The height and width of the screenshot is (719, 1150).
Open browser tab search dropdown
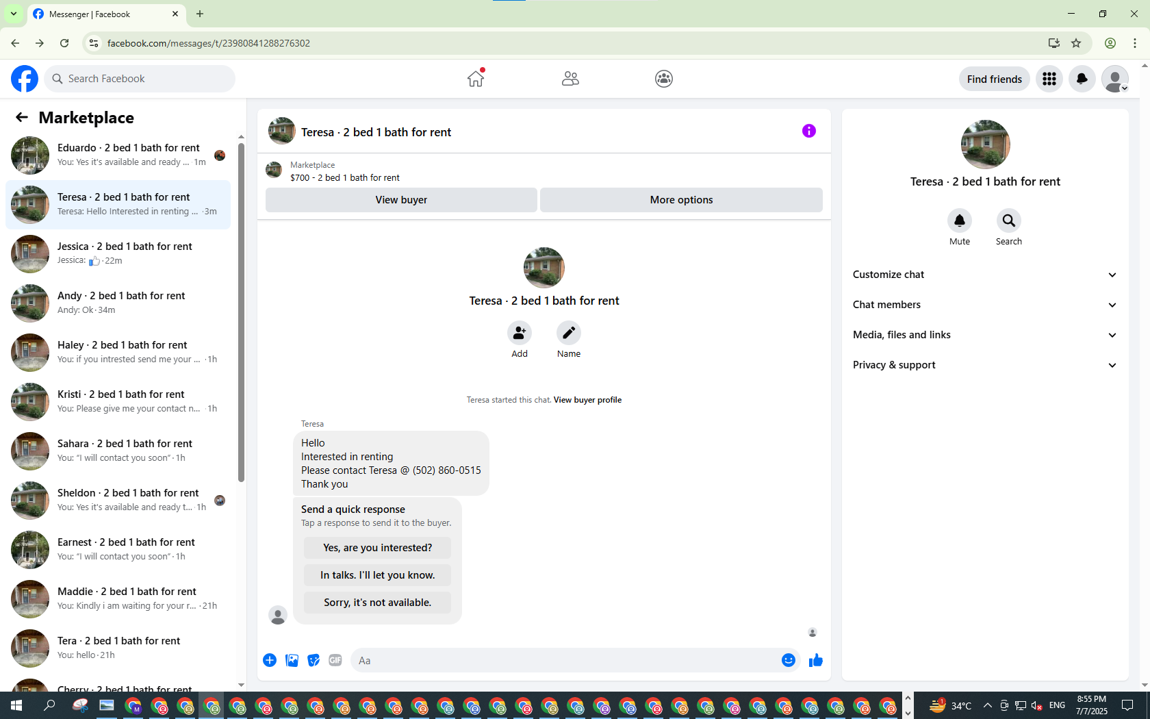click(x=13, y=14)
